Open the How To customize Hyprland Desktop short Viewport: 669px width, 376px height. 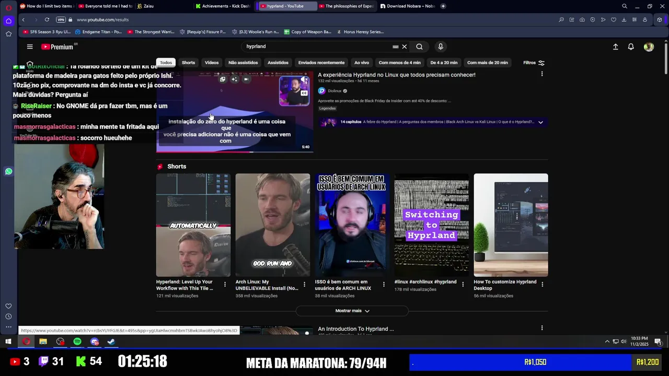(x=511, y=225)
